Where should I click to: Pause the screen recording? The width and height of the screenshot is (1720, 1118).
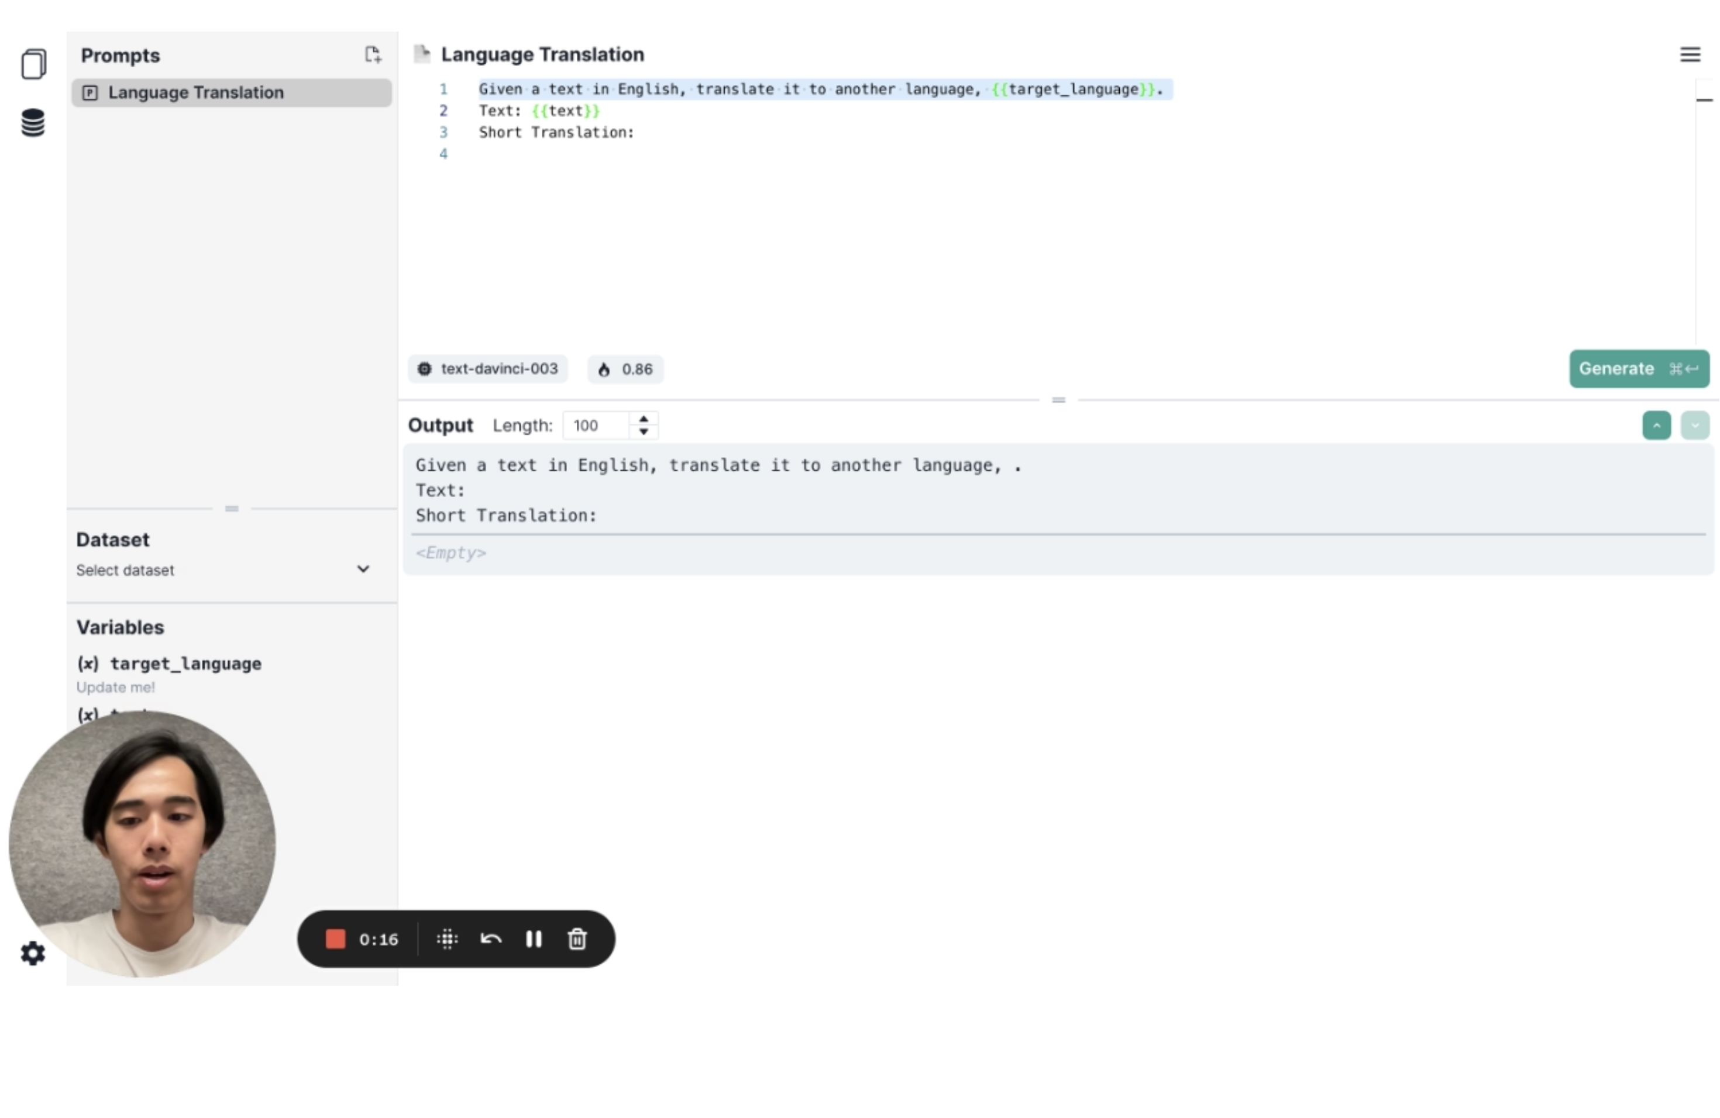click(x=534, y=939)
